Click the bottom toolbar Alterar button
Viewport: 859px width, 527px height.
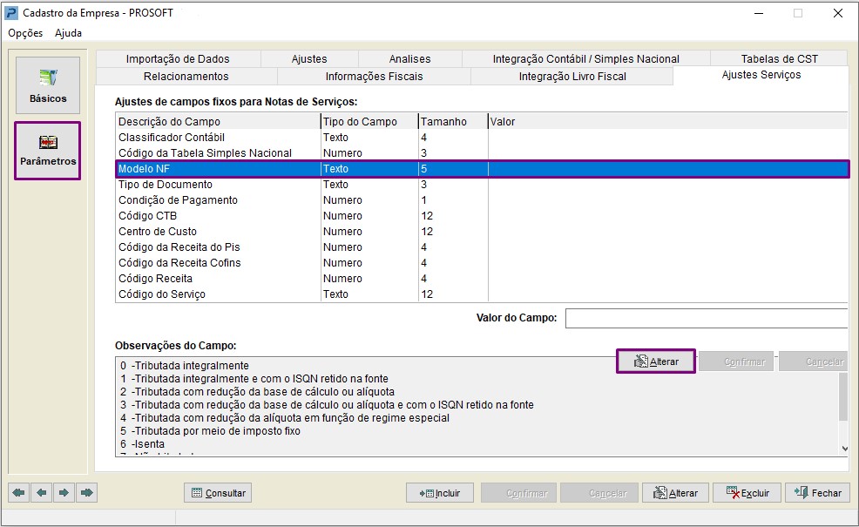point(676,493)
